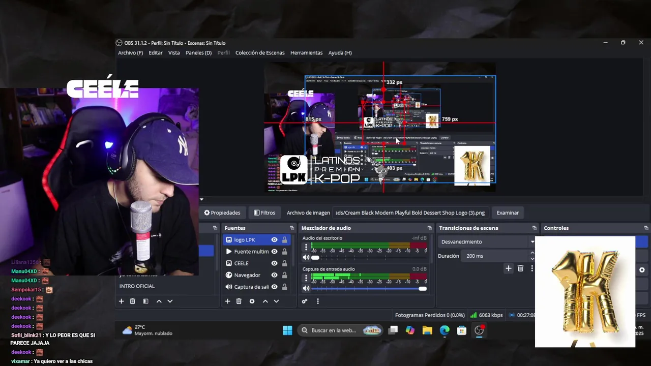
Task: Move scene down arrow in scenes toolbar
Action: coord(170,301)
